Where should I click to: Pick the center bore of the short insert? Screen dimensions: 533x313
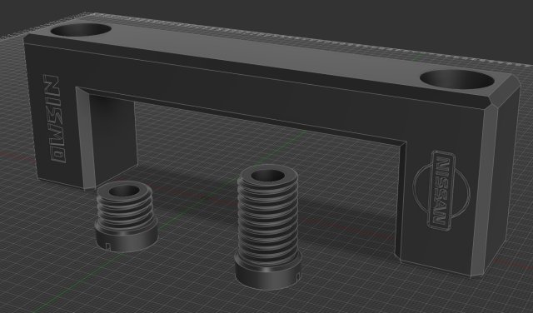[x=124, y=191]
